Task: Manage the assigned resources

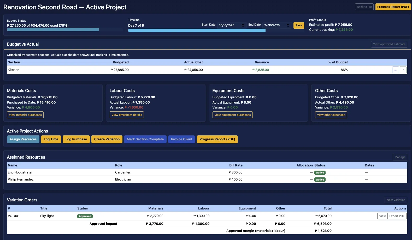Action: click(400, 157)
